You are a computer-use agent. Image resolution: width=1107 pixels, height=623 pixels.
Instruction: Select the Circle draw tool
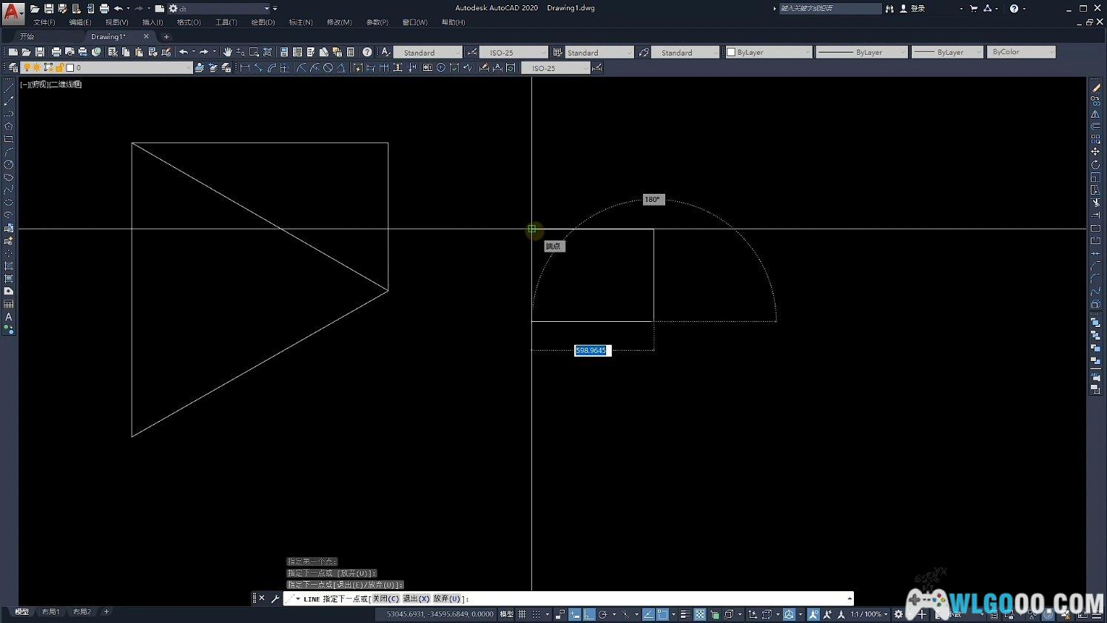click(9, 164)
